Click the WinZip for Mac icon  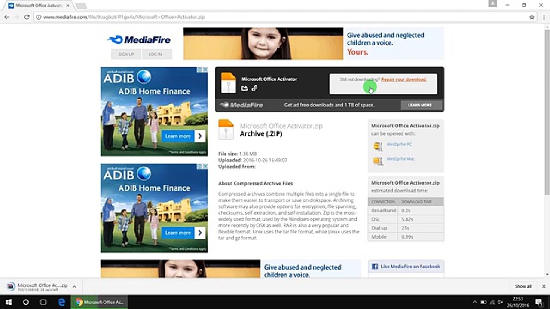(x=378, y=161)
